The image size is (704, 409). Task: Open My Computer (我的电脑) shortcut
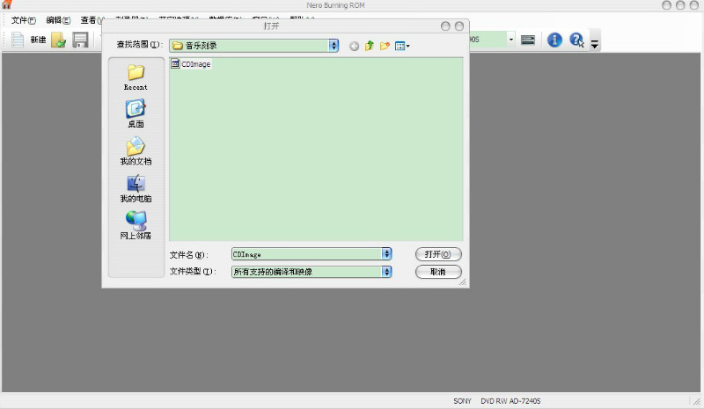tap(136, 188)
